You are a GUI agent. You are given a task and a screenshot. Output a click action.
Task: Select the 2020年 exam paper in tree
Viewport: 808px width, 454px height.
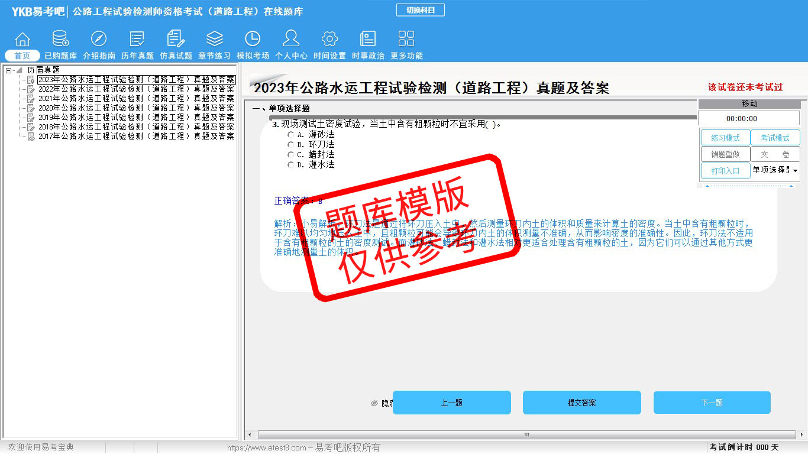(x=136, y=108)
